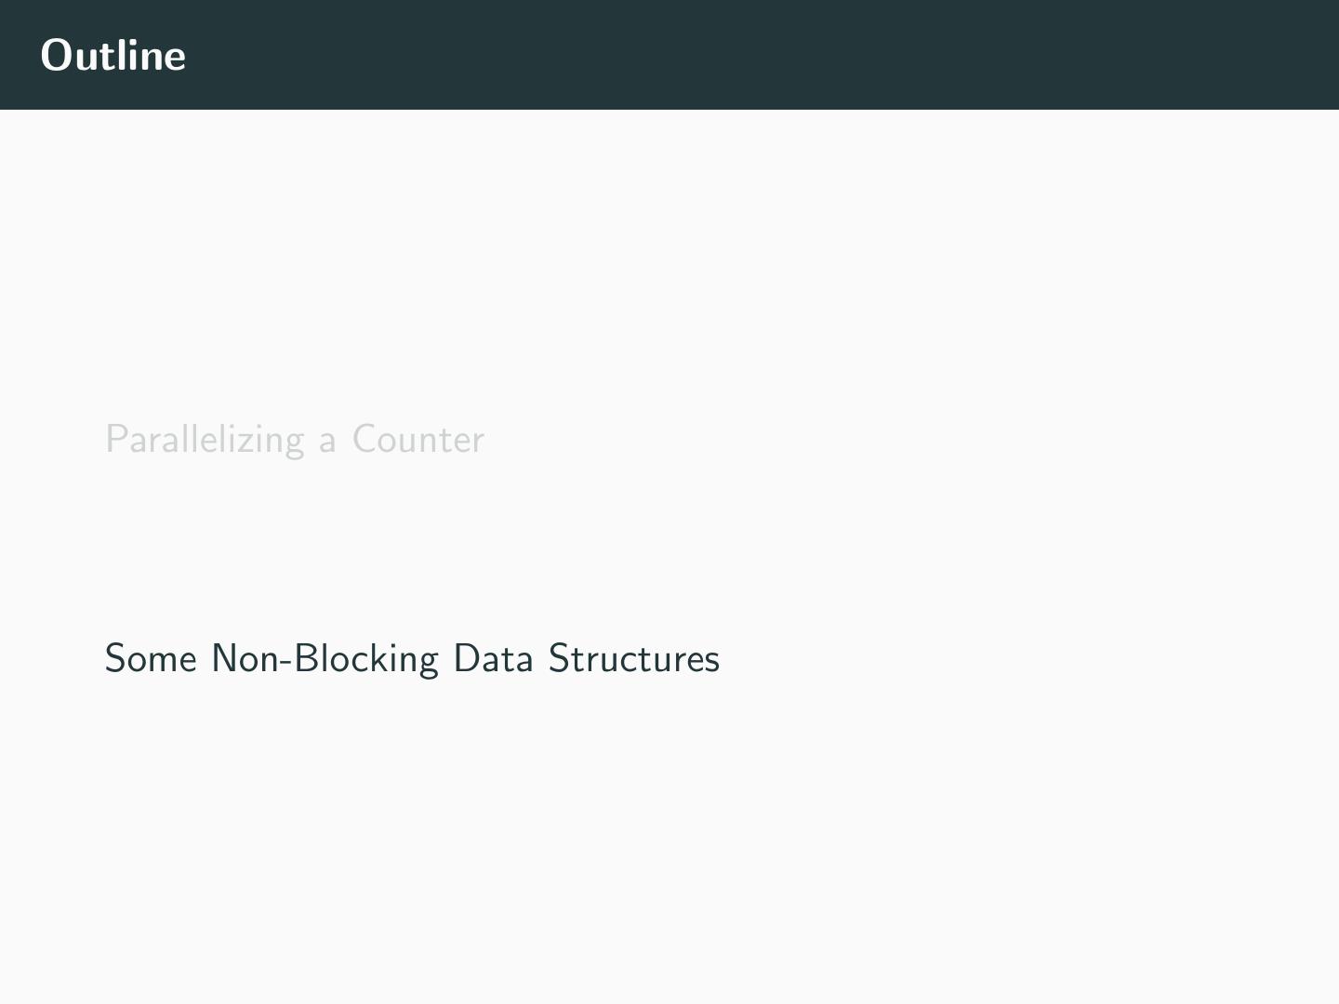Click the word "Structures" in the outline

(633, 658)
